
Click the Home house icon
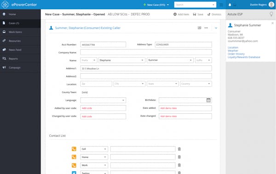tap(4, 14)
